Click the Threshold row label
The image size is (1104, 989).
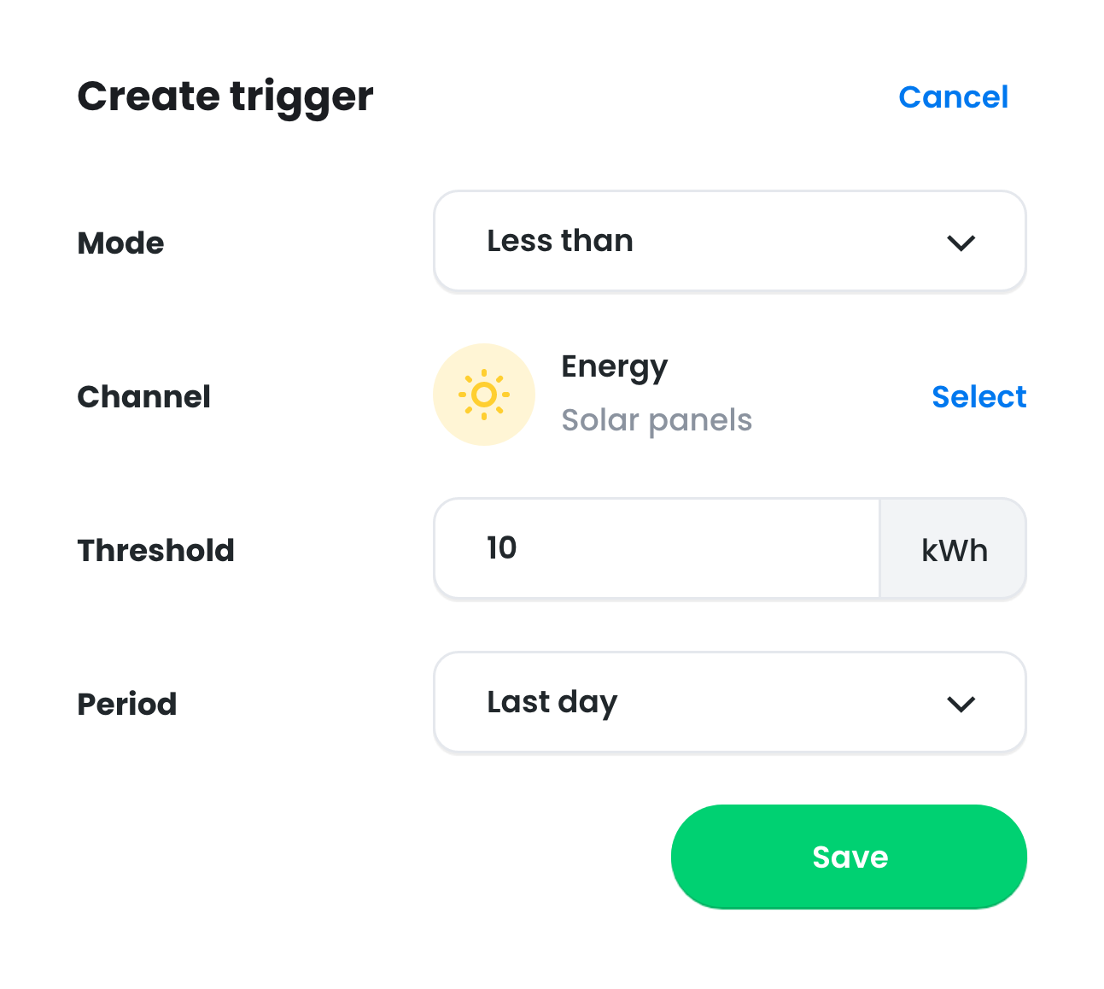click(155, 550)
